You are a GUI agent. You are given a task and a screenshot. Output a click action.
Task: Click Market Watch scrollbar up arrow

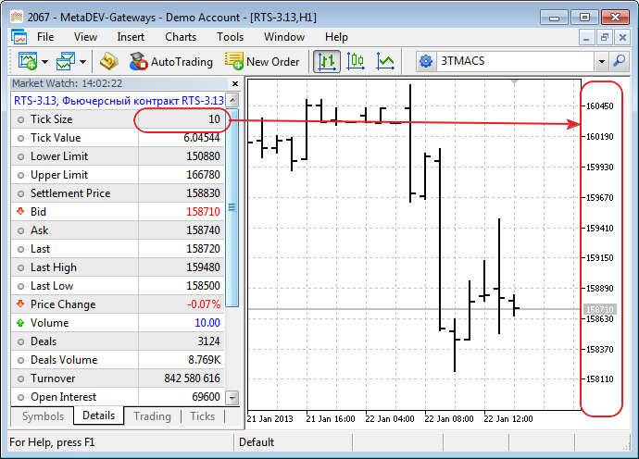232,100
